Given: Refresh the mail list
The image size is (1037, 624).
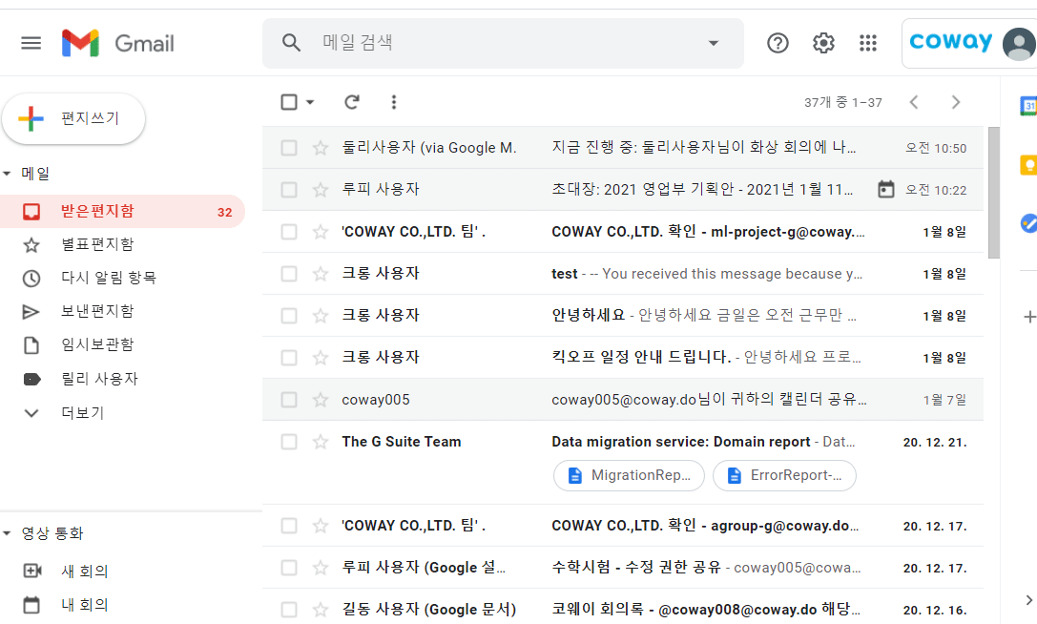Looking at the screenshot, I should (352, 102).
